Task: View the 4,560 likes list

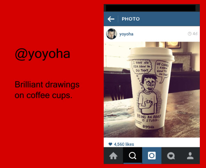Action: click(x=124, y=144)
